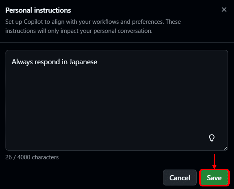Viewport: 234px width, 189px height.
Task: Save the personal instructions
Action: (214, 178)
